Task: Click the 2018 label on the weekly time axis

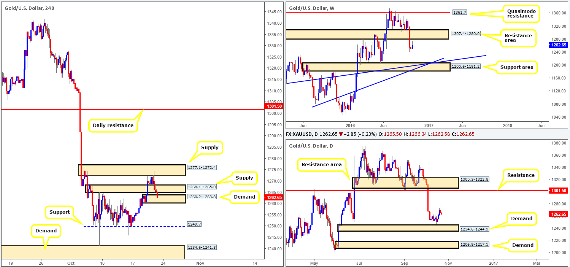Action: click(507, 125)
